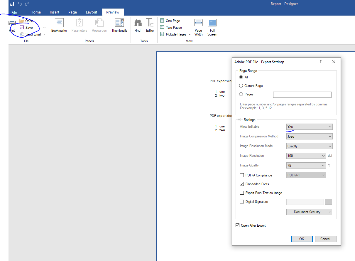The height and width of the screenshot is (261, 355).
Task: Expand the Multiple Pages dropdown arrow
Action: click(x=190, y=34)
